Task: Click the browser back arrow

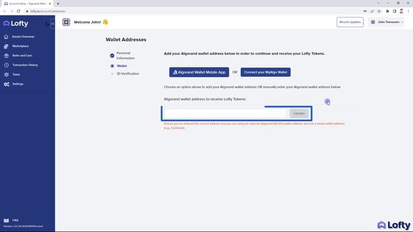Action: click(5, 12)
